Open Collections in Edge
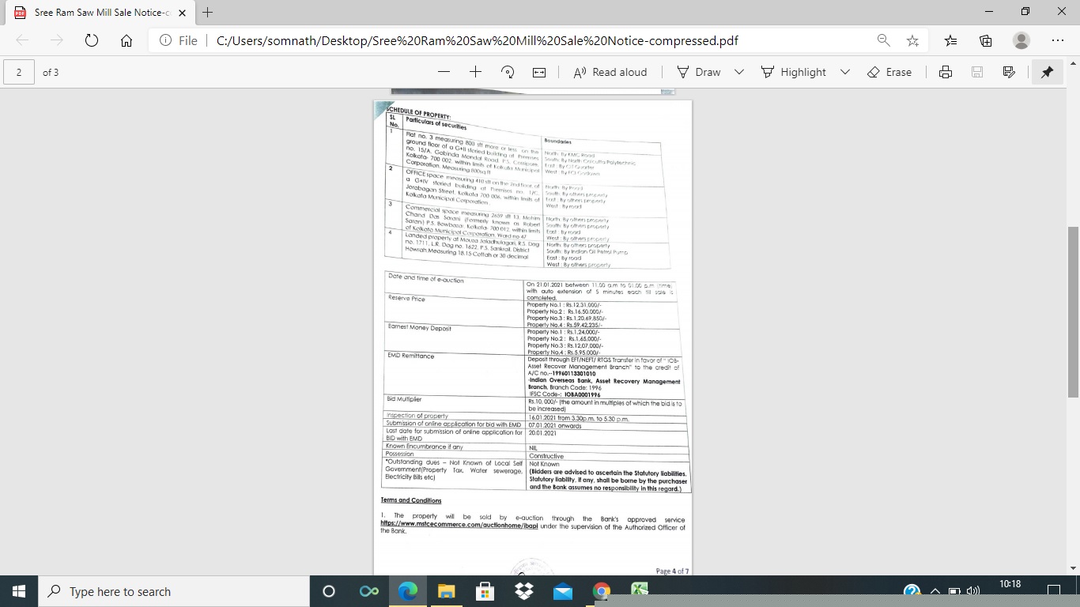Viewport: 1080px width, 607px height. pos(985,40)
